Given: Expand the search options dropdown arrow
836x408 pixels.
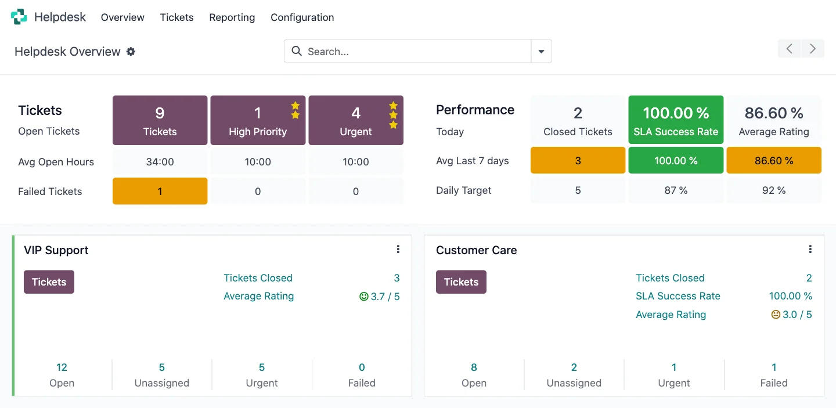Looking at the screenshot, I should [541, 51].
